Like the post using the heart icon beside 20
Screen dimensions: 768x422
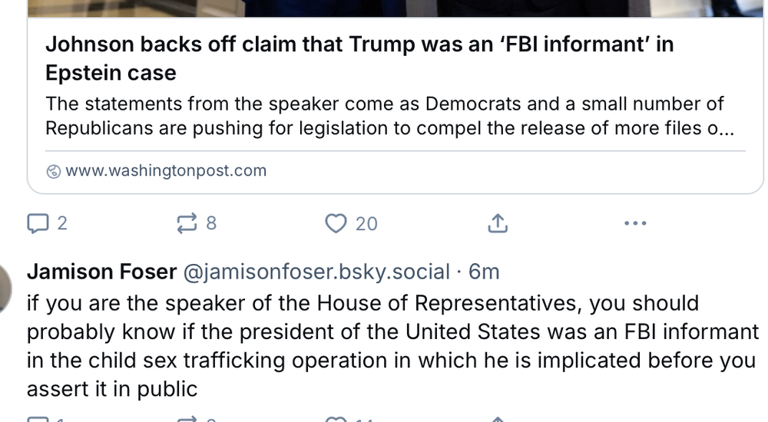pos(336,223)
